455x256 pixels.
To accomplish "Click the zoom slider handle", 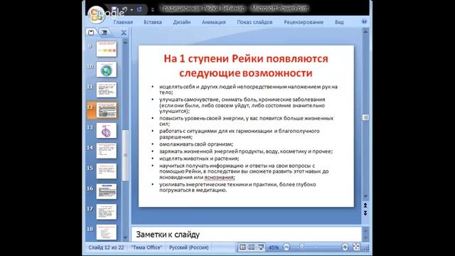I will click(x=301, y=247).
